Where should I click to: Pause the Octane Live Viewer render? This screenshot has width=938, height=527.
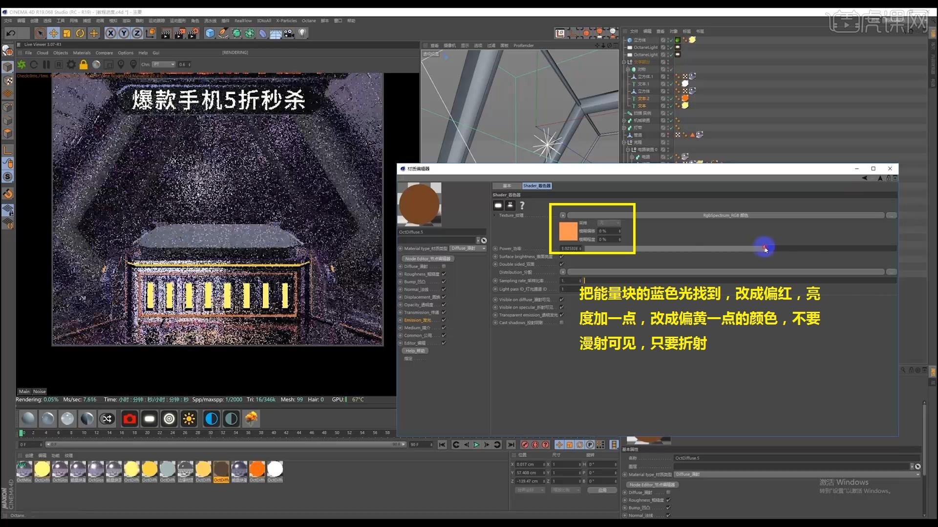coord(46,64)
